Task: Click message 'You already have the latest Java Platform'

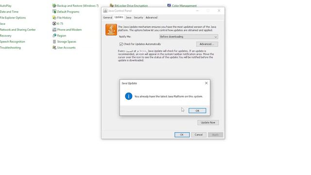Action: pos(169,96)
